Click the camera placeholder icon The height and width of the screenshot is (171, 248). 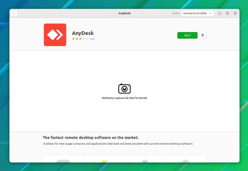click(x=125, y=88)
